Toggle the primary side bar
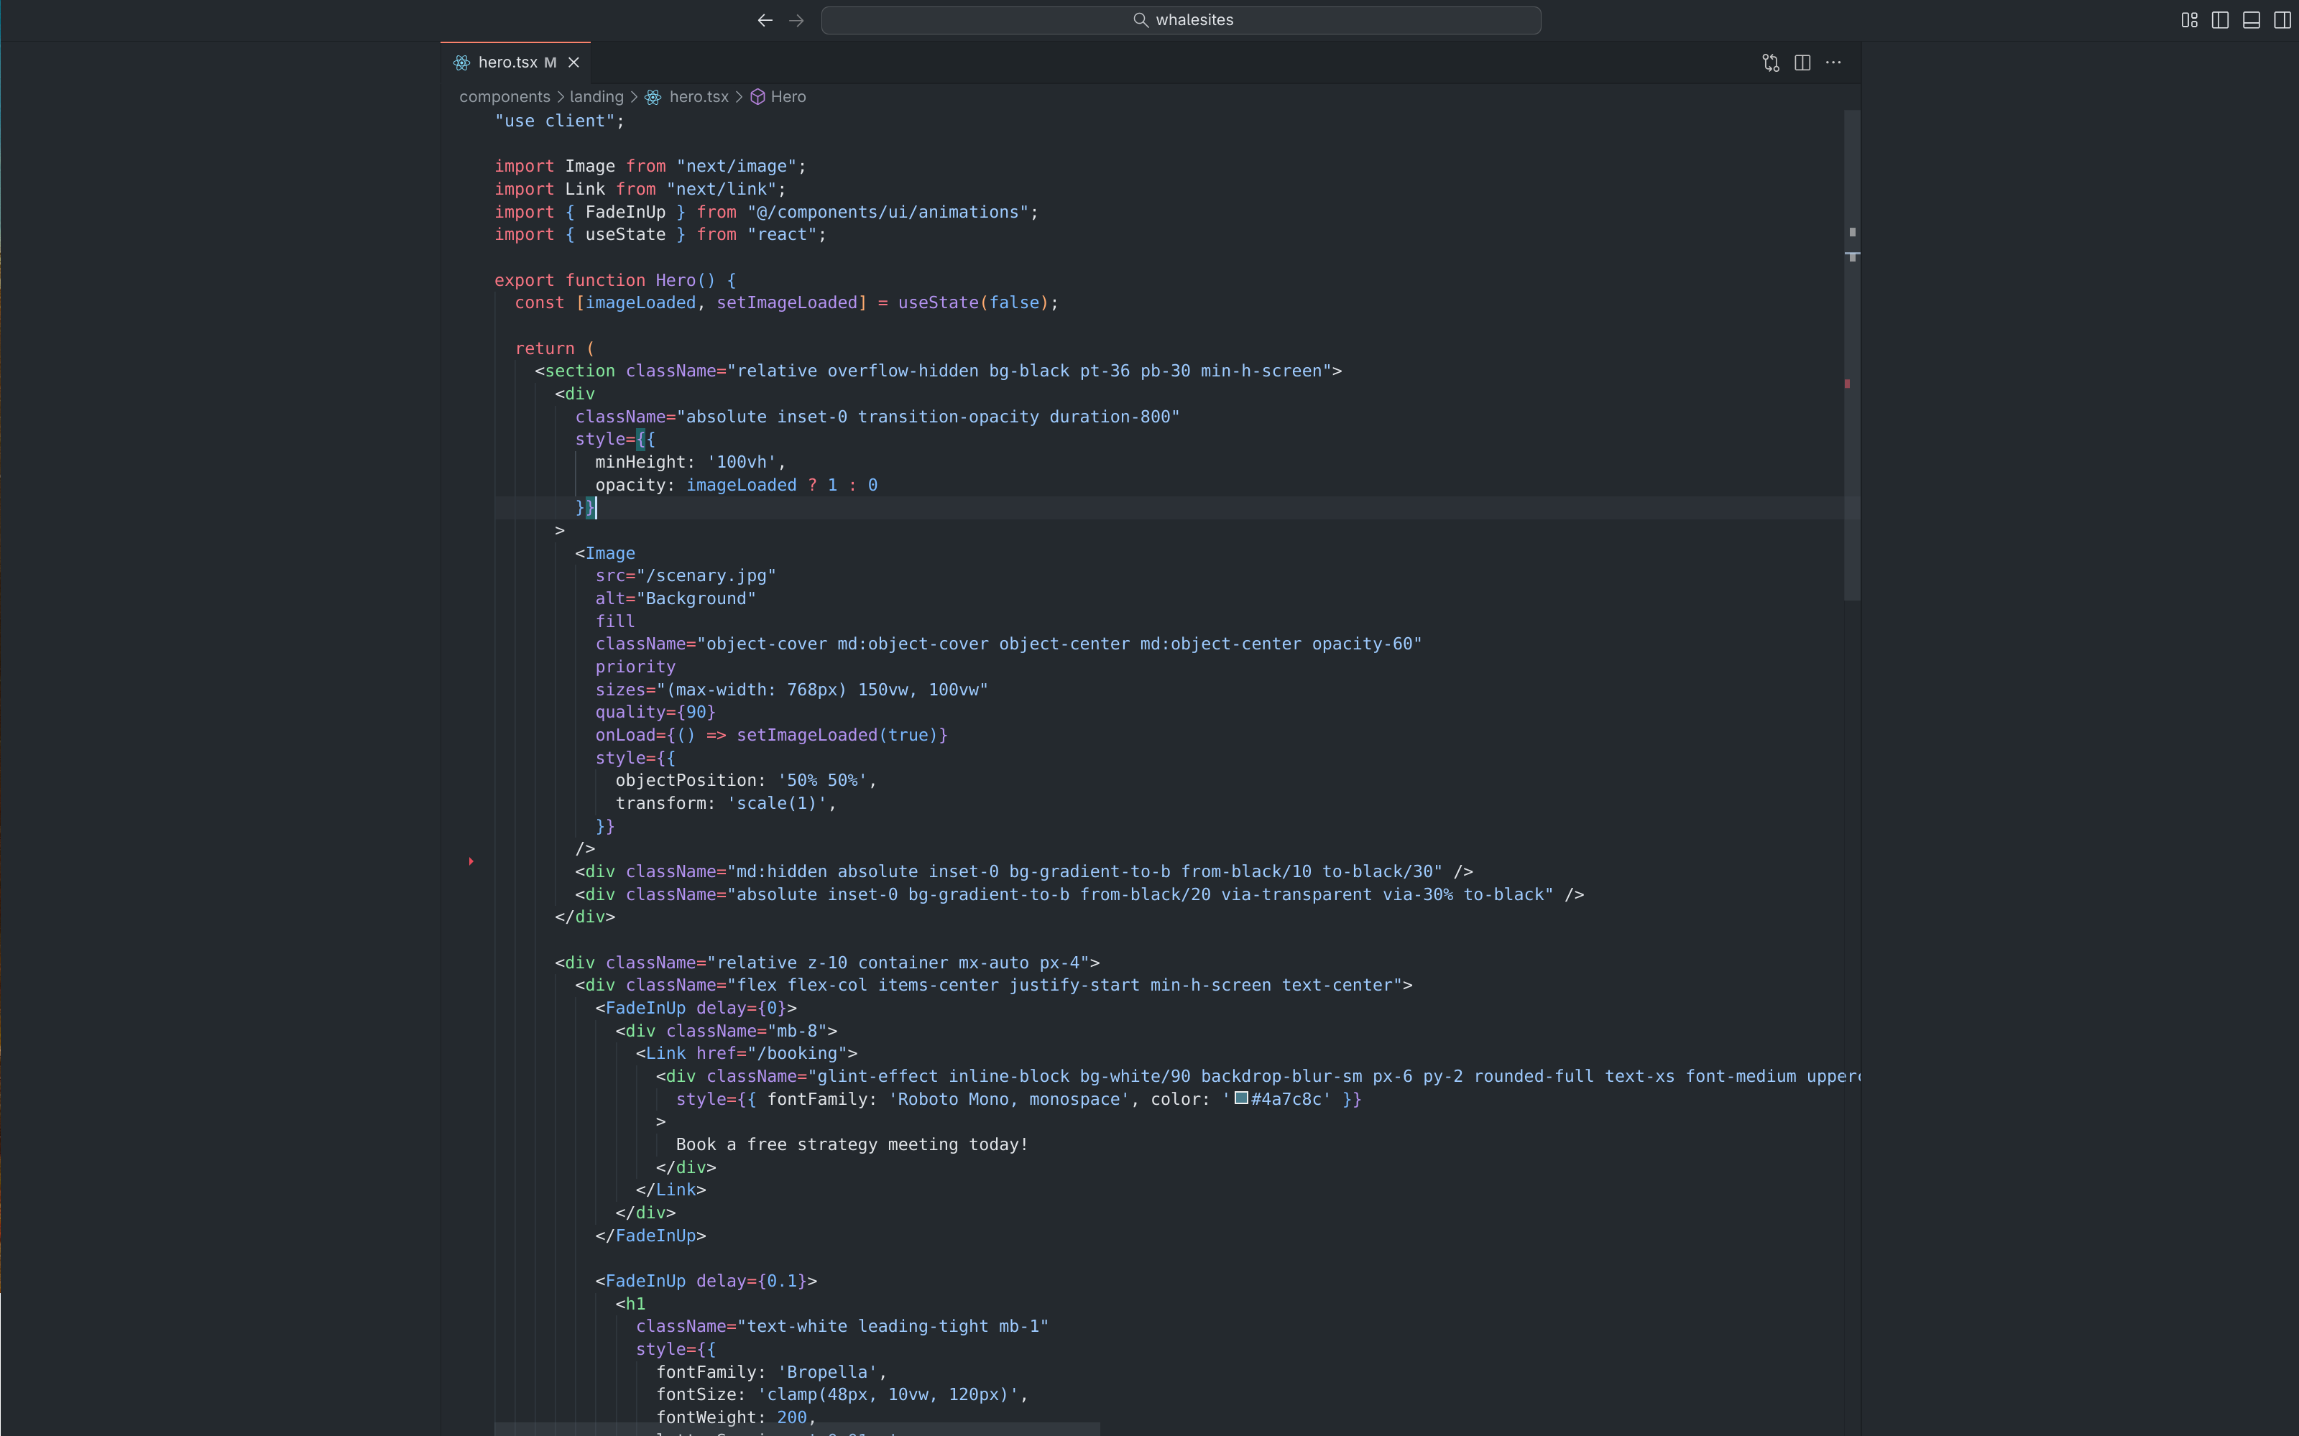2299x1436 pixels. 2220,20
